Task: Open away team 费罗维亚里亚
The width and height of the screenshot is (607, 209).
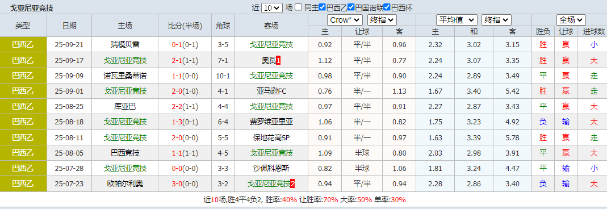Action: click(271, 122)
